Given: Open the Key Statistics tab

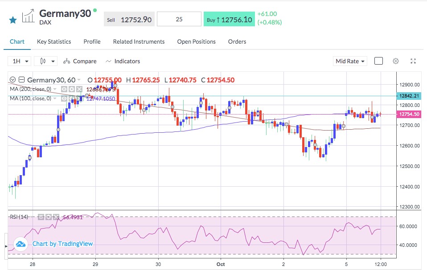Looking at the screenshot, I should pyautogui.click(x=54, y=41).
